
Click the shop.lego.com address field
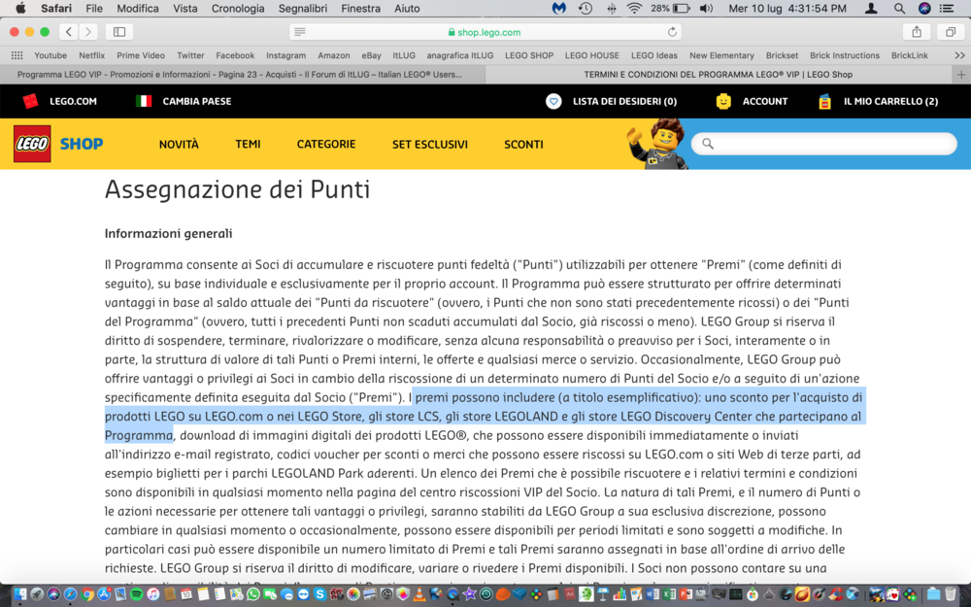pos(485,32)
